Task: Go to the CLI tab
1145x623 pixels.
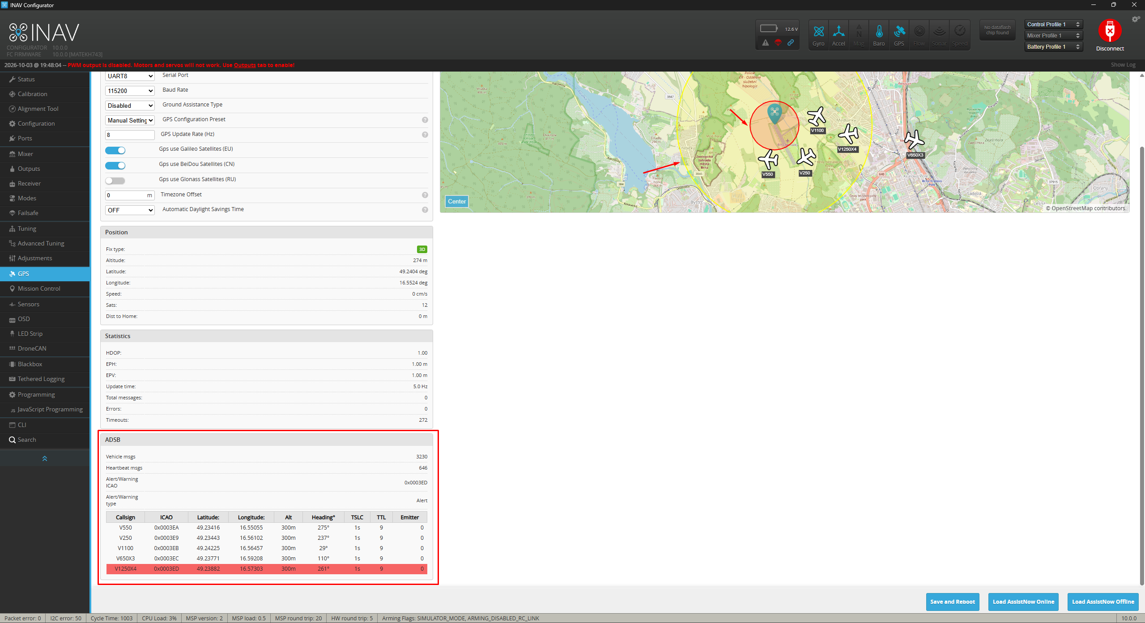Action: [x=45, y=425]
